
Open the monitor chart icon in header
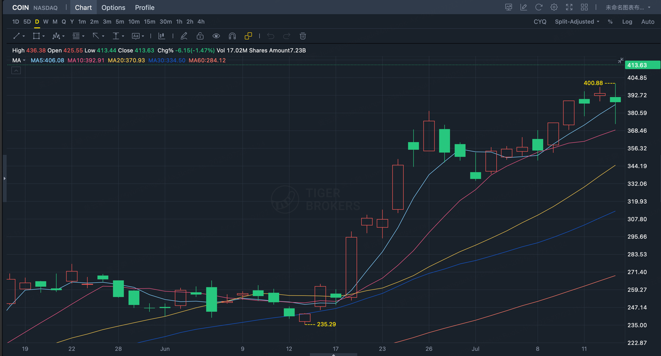coord(509,7)
